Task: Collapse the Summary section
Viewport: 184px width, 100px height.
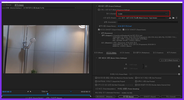Action: (99, 33)
